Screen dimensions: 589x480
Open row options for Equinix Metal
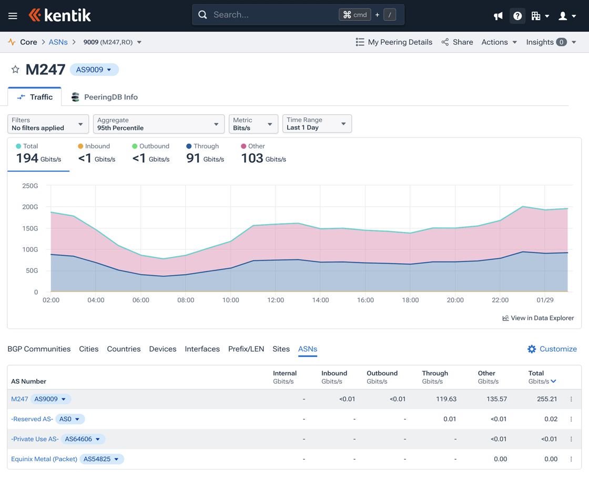pos(571,459)
